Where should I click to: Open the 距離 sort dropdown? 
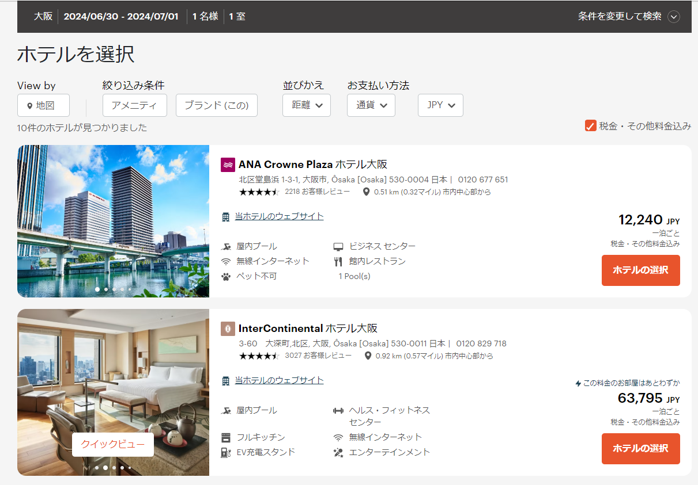point(307,105)
